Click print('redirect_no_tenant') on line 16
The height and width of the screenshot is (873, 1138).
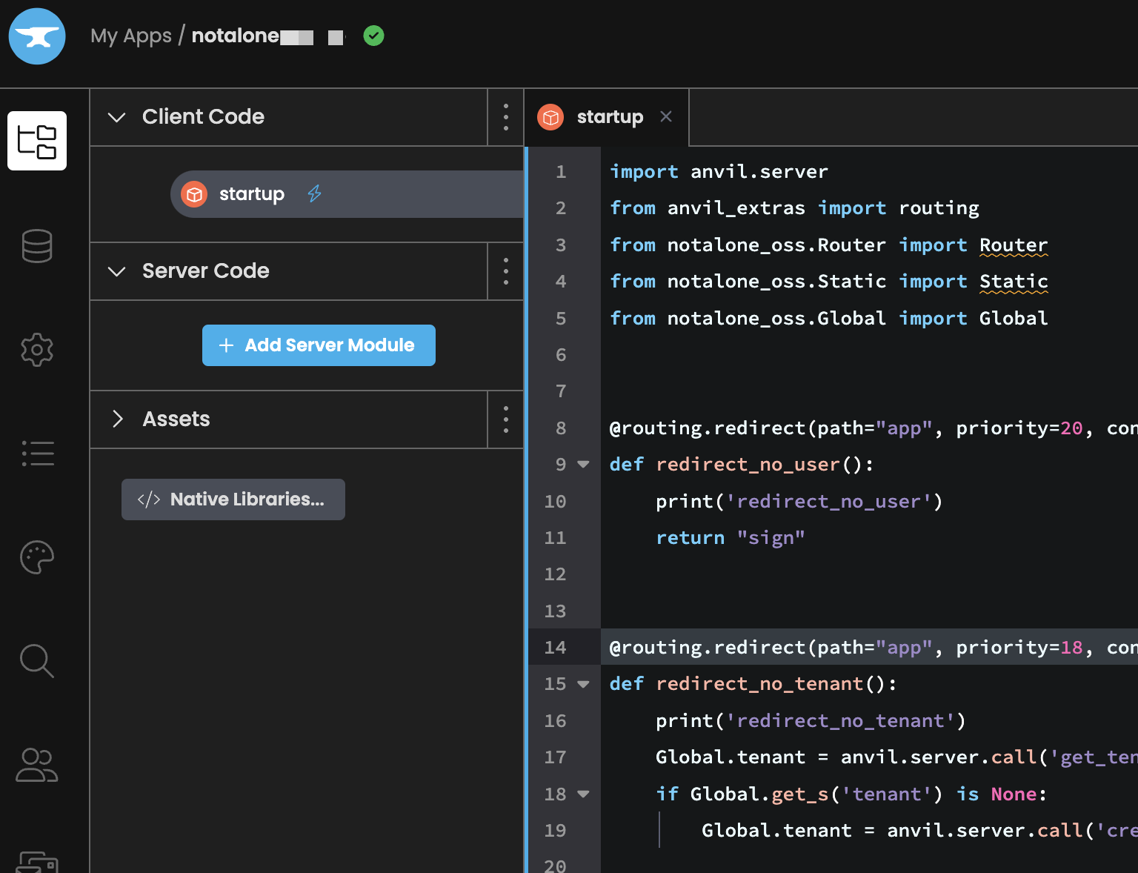coord(811,721)
